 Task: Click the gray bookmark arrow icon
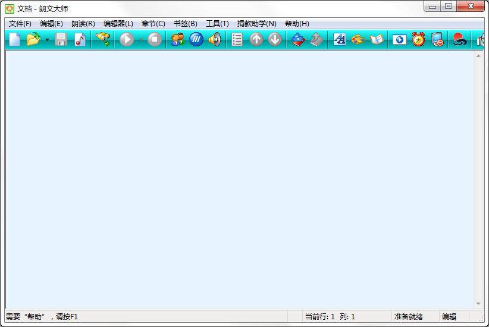(316, 40)
